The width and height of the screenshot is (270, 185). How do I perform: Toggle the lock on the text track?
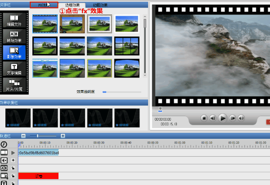[x=13, y=183]
